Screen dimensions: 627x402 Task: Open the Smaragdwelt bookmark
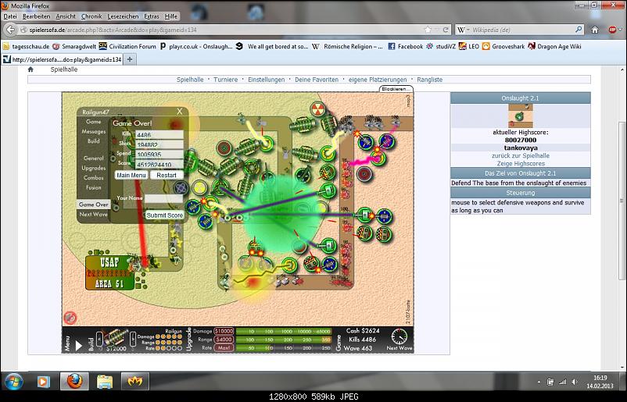coord(74,46)
